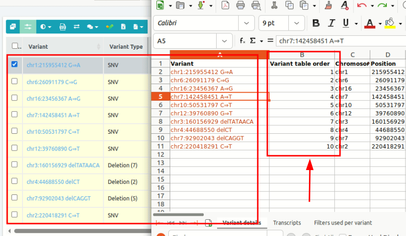Open the Filters used per variant tab
Viewport: 406px width, 236px height.
click(x=343, y=223)
